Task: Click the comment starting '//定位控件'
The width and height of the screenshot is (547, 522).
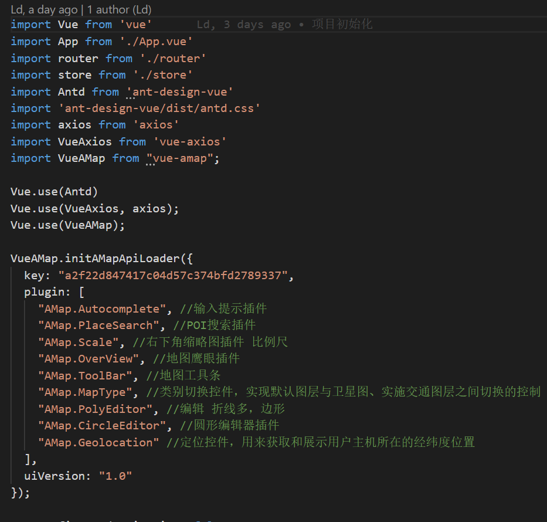Action: tap(321, 442)
